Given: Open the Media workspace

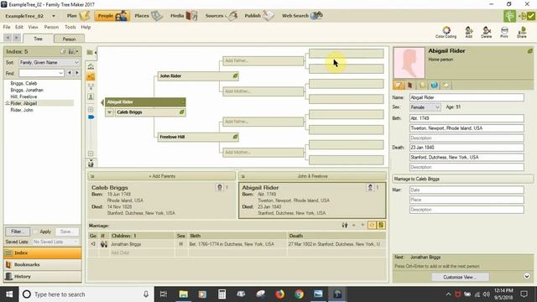Looking at the screenshot, I should pos(184,16).
